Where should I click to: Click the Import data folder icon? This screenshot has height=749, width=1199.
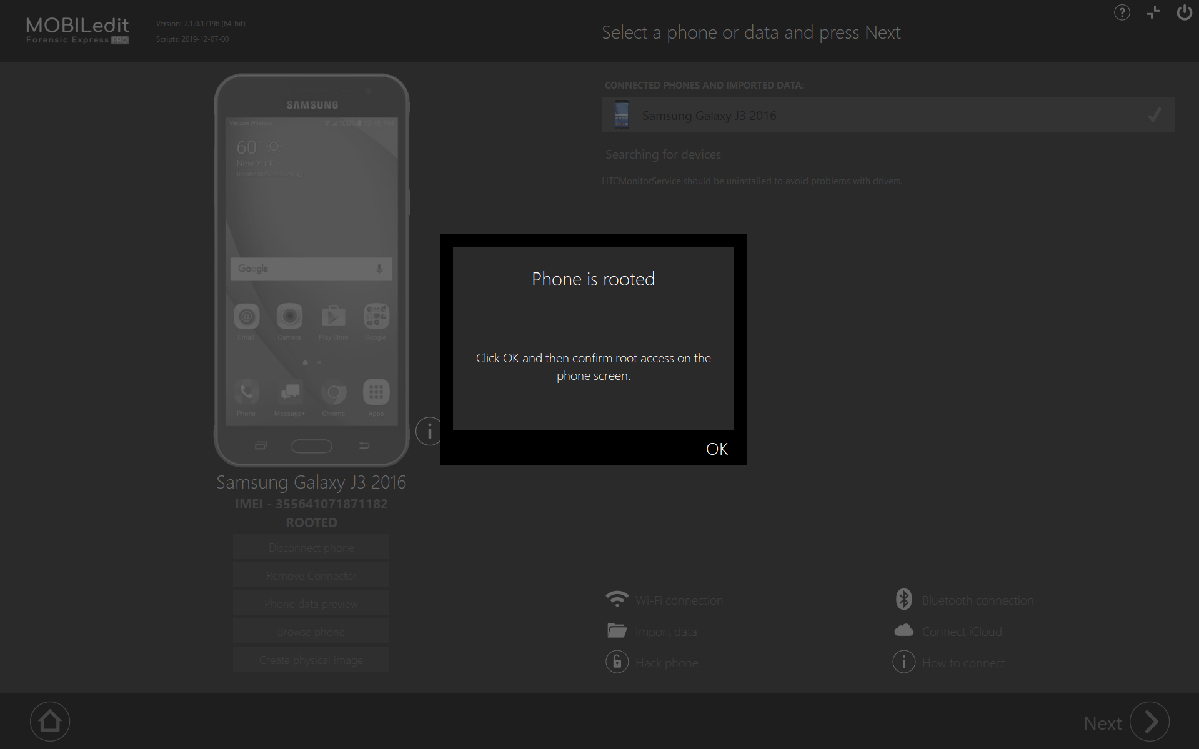pyautogui.click(x=617, y=630)
